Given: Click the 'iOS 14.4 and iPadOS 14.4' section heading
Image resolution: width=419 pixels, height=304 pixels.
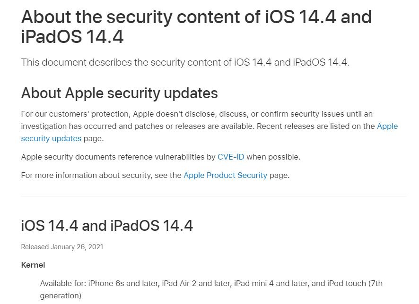Looking at the screenshot, I should [x=107, y=226].
